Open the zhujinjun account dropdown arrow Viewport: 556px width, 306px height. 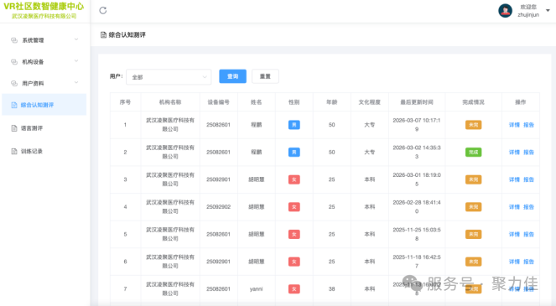pyautogui.click(x=548, y=11)
